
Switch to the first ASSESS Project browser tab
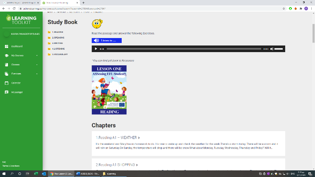click(x=20, y=3)
